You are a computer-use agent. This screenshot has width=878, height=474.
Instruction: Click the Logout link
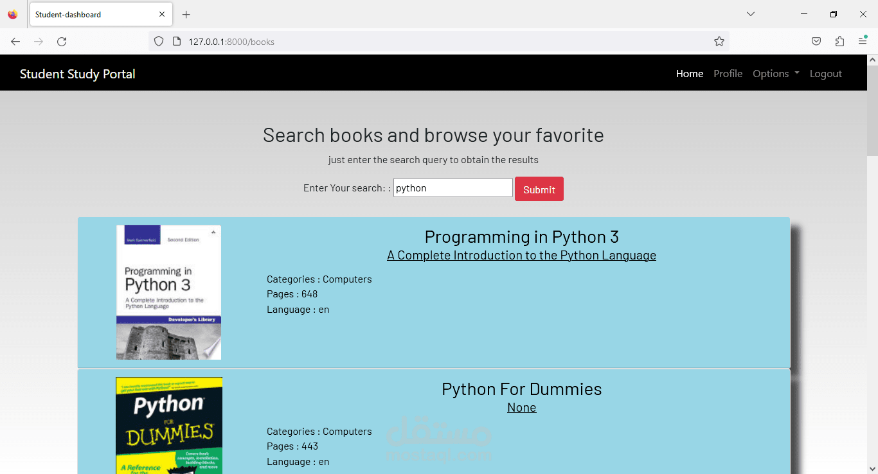tap(825, 74)
